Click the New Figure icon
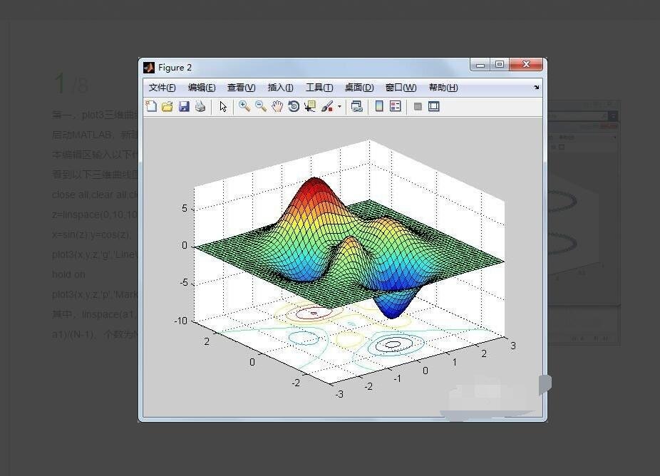 (x=151, y=106)
